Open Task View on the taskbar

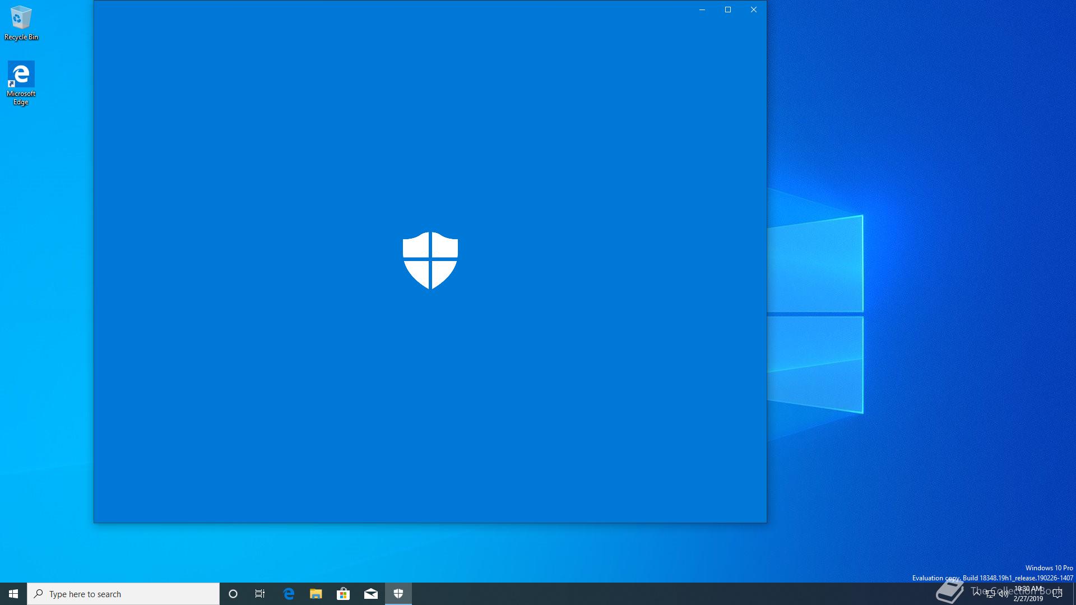260,594
